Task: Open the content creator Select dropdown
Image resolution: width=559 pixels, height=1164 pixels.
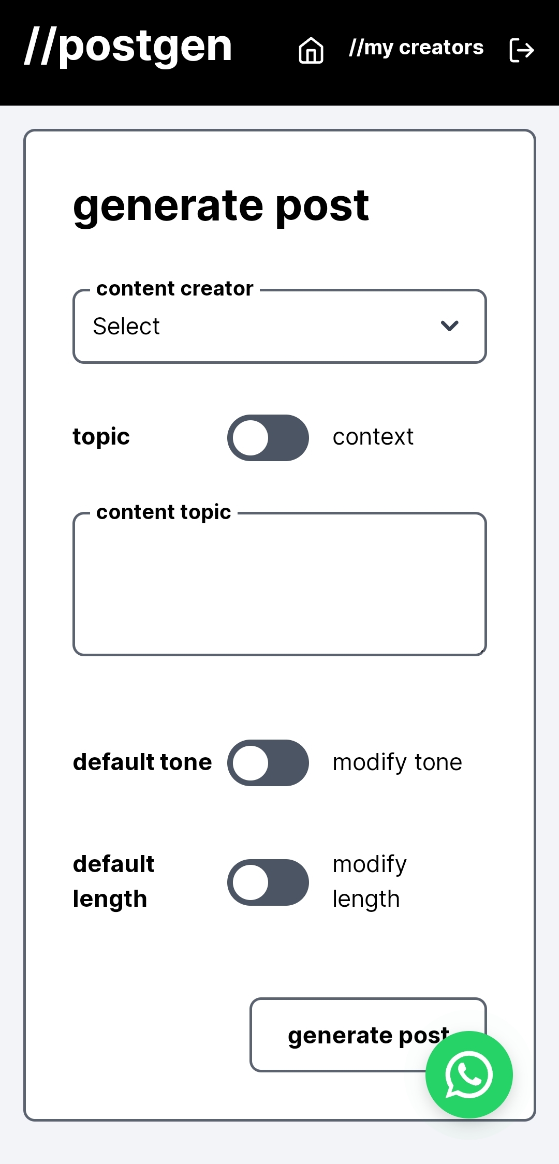Action: (279, 327)
